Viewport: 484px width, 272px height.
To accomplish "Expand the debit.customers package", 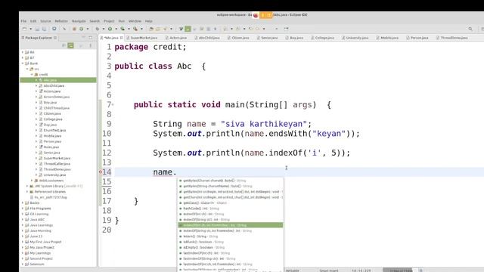I will click(32, 181).
